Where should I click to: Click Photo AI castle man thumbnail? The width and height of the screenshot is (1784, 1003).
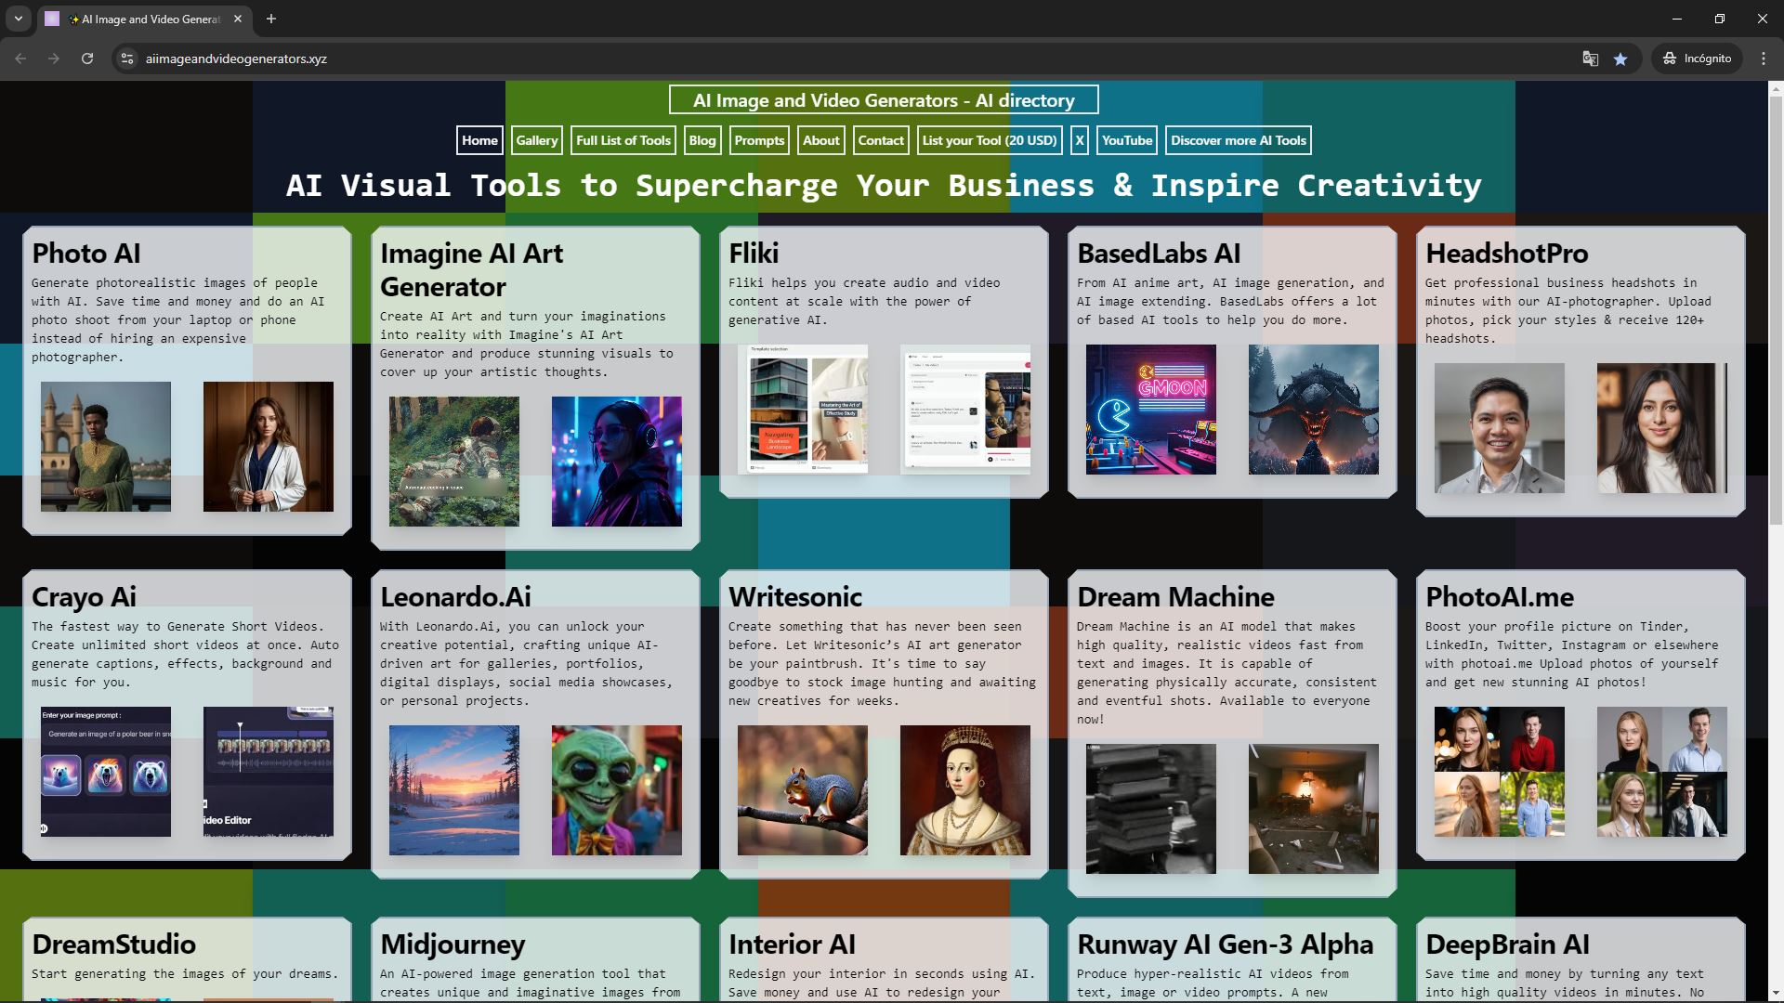(x=106, y=447)
